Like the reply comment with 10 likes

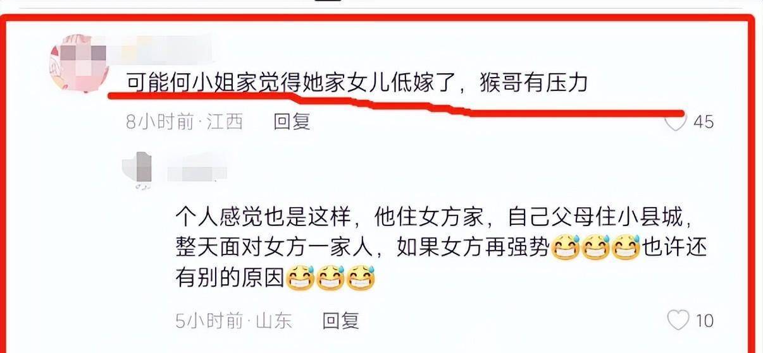678,321
